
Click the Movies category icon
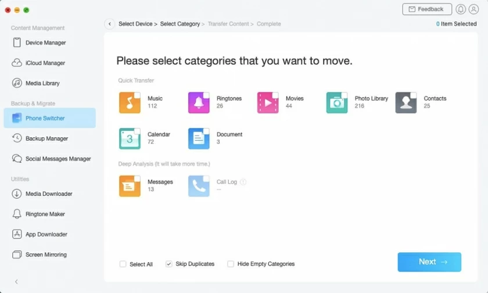(x=268, y=103)
